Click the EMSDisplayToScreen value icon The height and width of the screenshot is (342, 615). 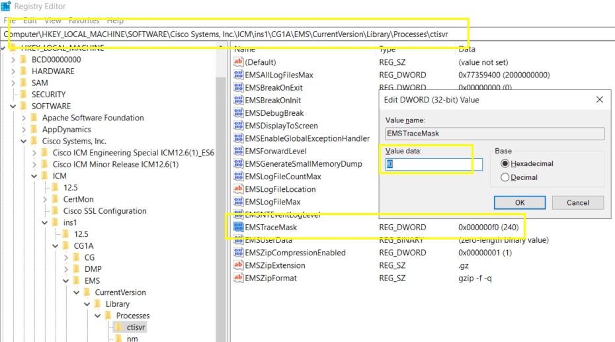pyautogui.click(x=238, y=126)
